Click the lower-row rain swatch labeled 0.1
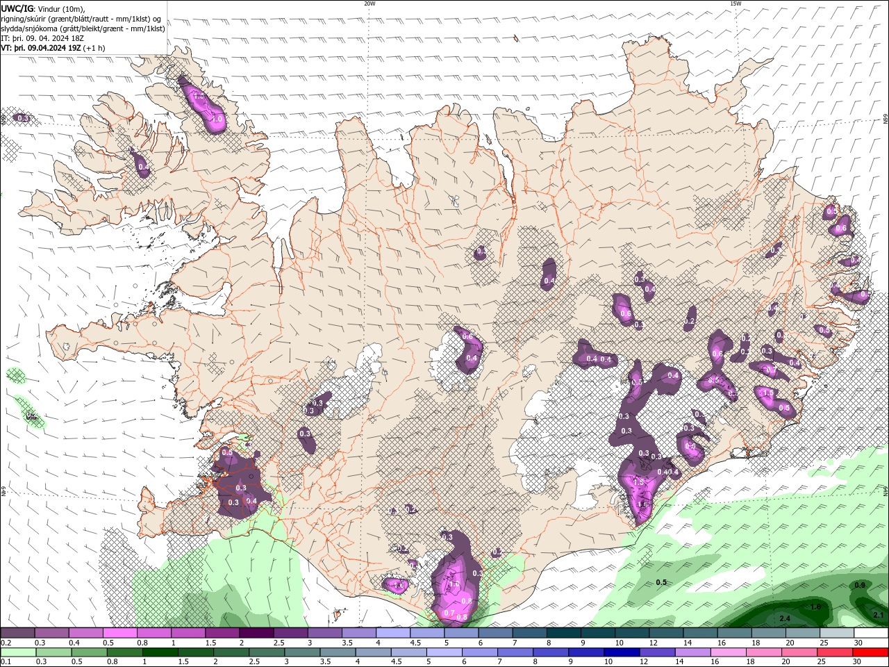This screenshot has height=667, width=889. (18, 652)
